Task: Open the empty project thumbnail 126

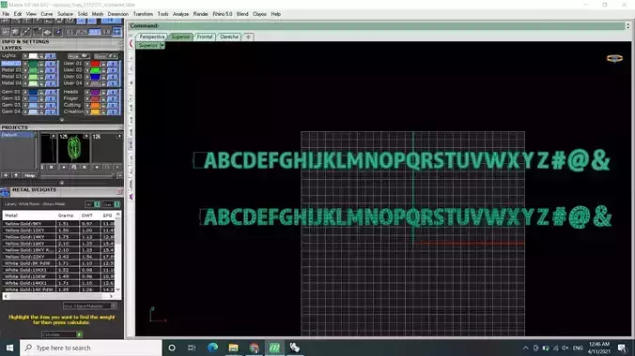Action: [107, 148]
